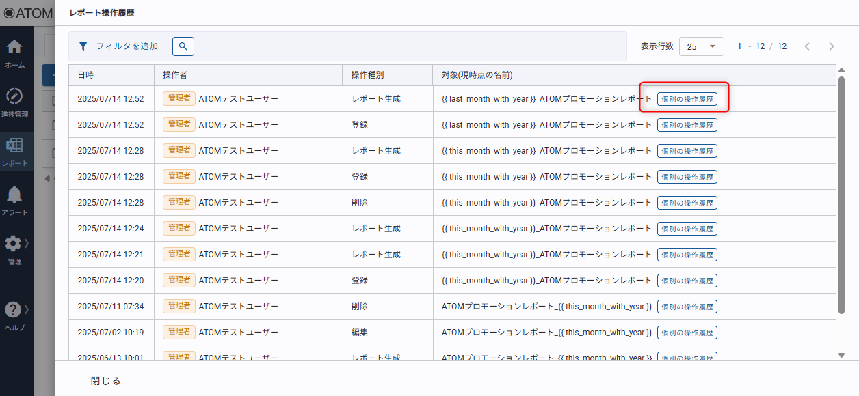Click the 管理者 badge in 12:21 row

point(179,255)
